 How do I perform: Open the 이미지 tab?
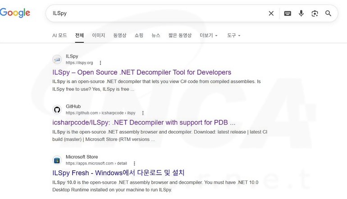click(99, 35)
